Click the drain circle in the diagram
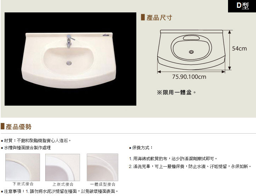The height and width of the screenshot is (196, 256). [191, 52]
